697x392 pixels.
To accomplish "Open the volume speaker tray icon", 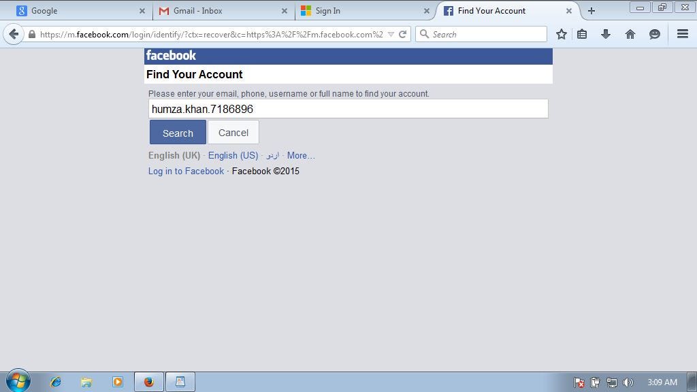I will point(628,382).
